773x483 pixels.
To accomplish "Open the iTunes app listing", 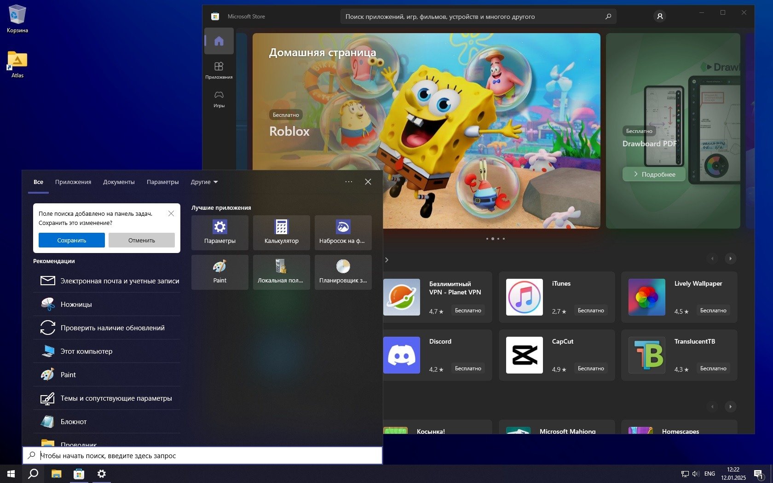I will coord(556,297).
